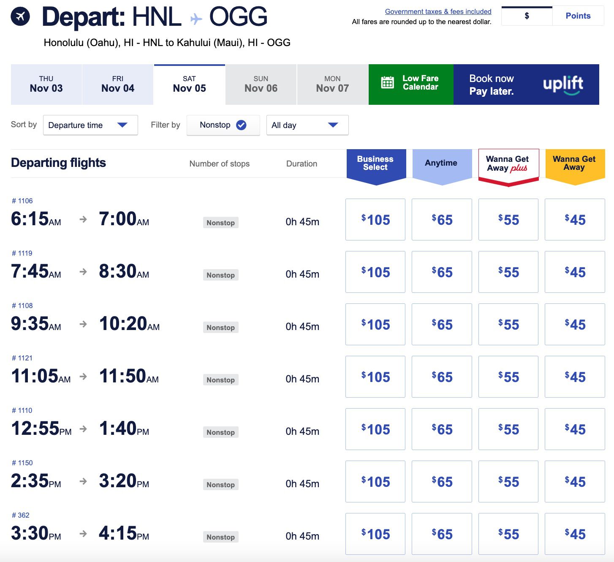Expand the sort by chevron arrow
This screenshot has height=562, width=614.
[x=123, y=125]
